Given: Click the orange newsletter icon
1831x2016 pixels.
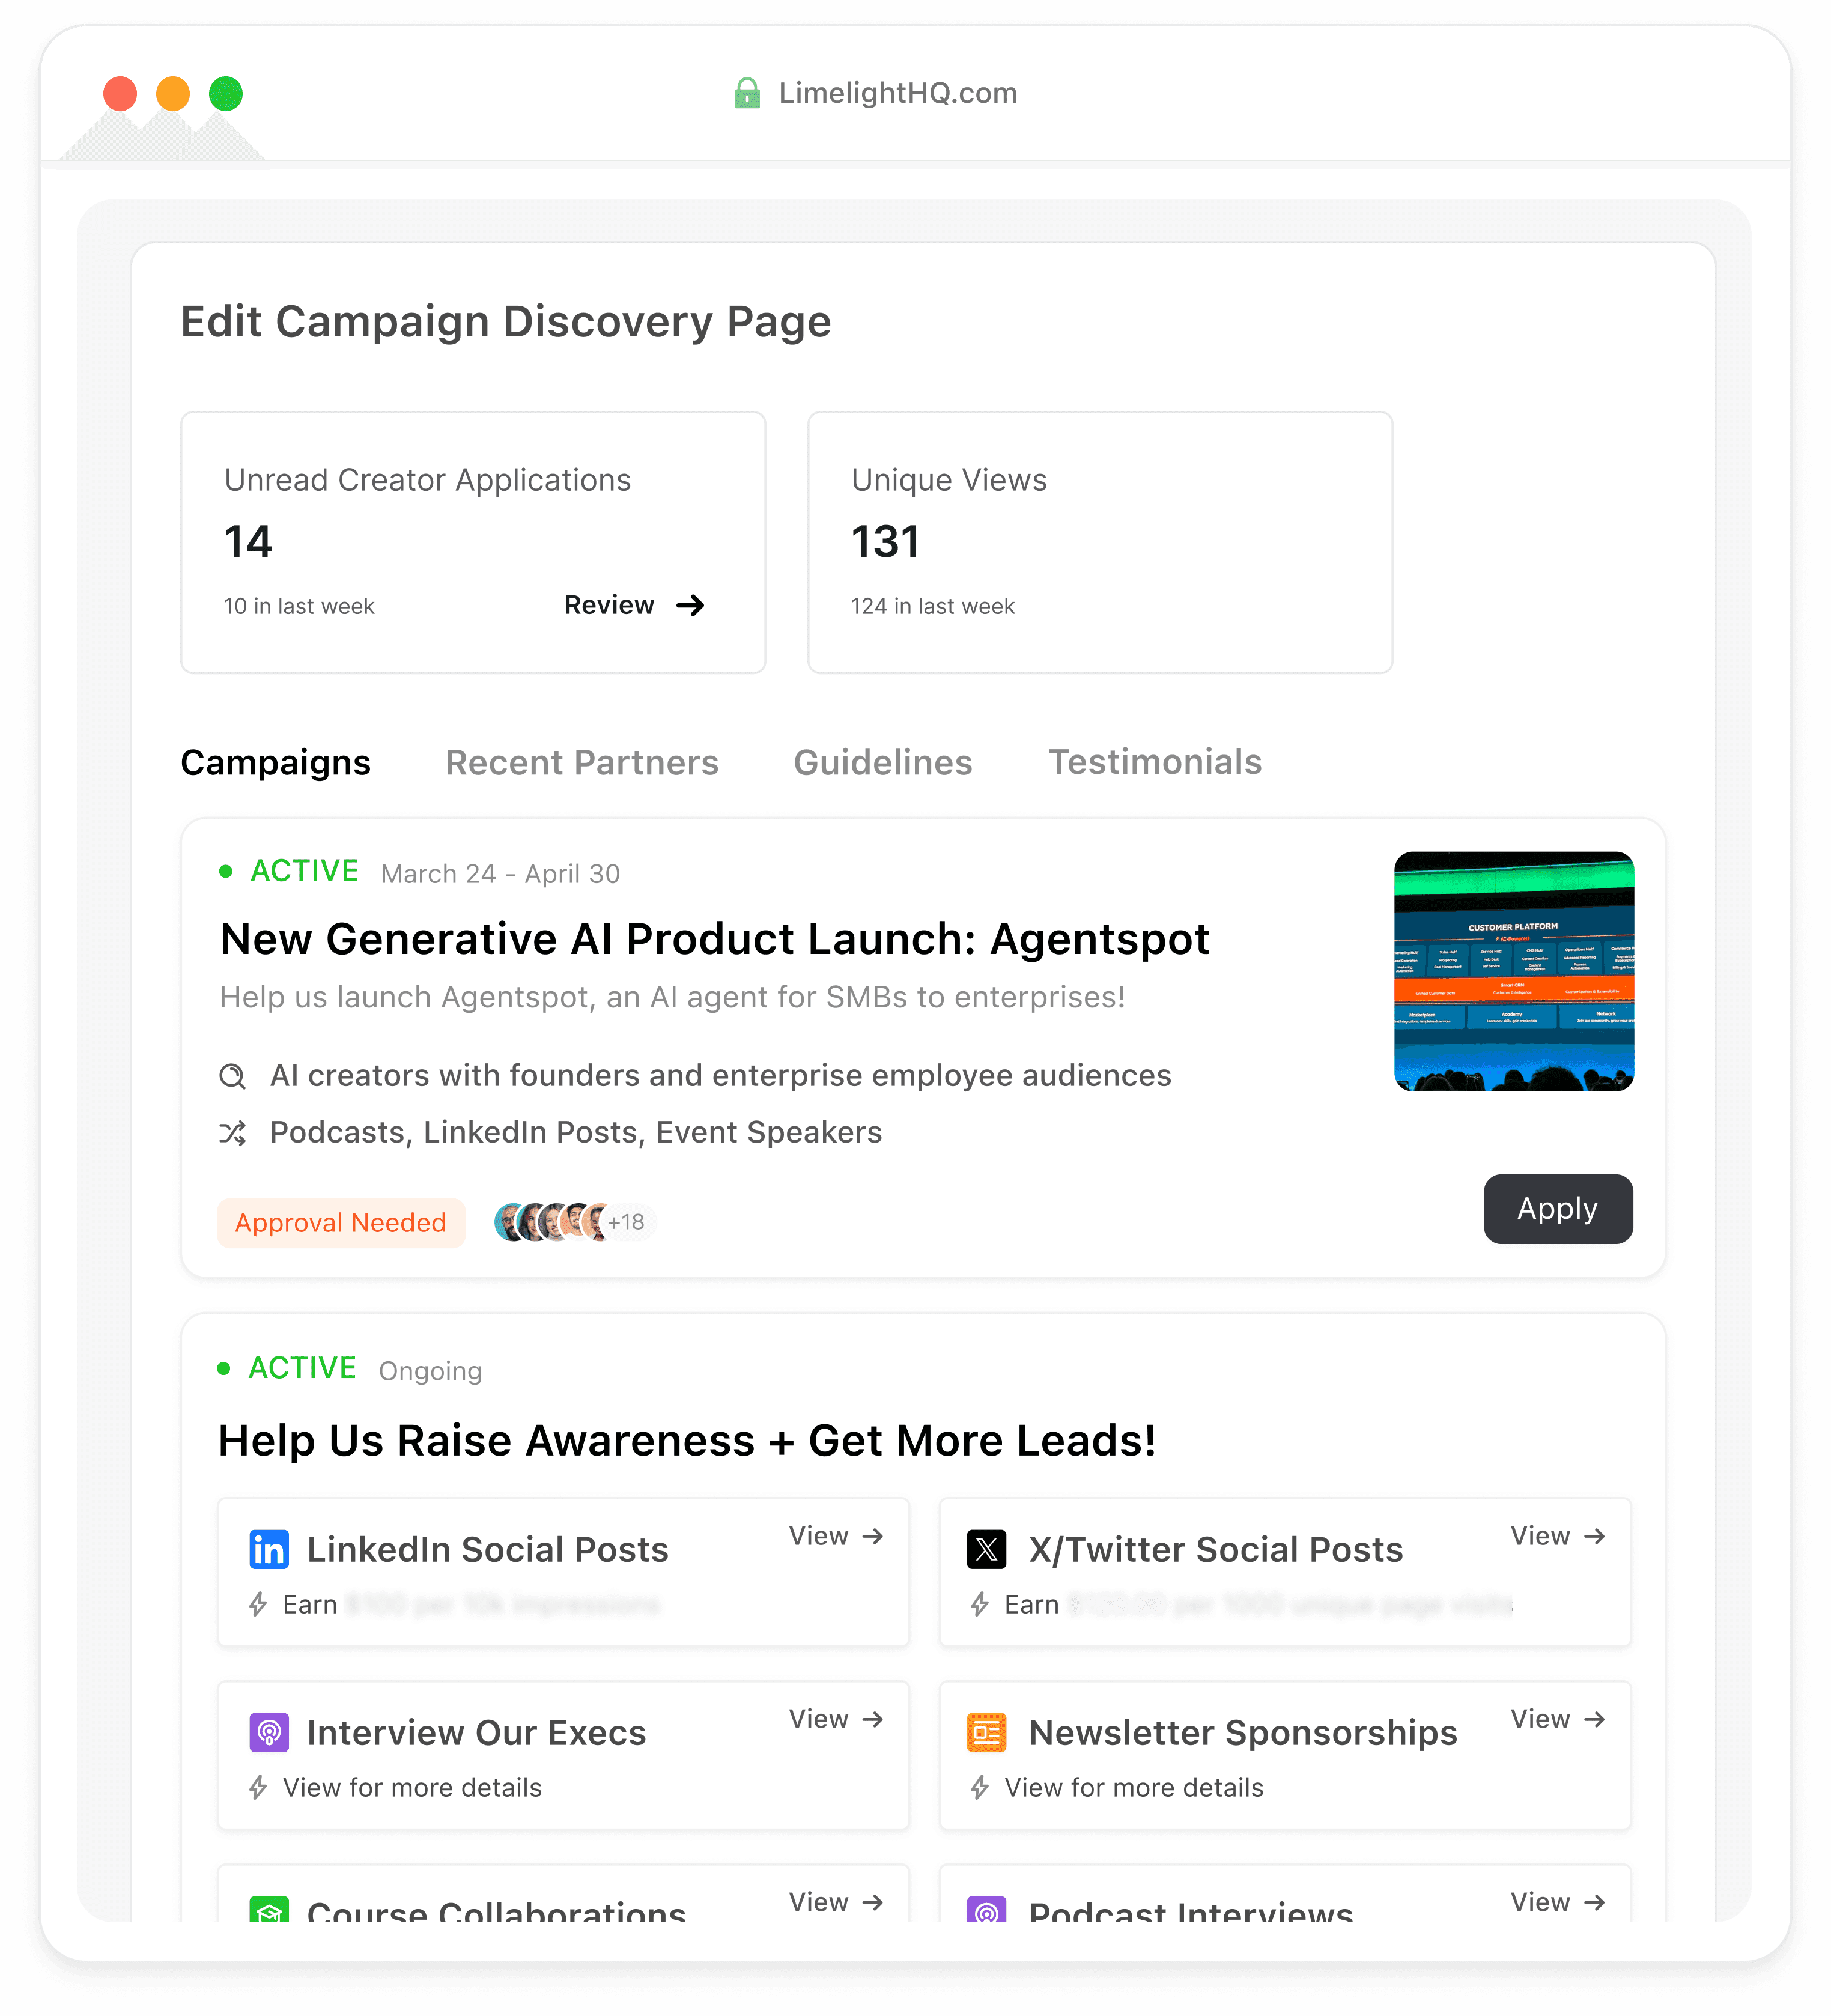Looking at the screenshot, I should [987, 1732].
